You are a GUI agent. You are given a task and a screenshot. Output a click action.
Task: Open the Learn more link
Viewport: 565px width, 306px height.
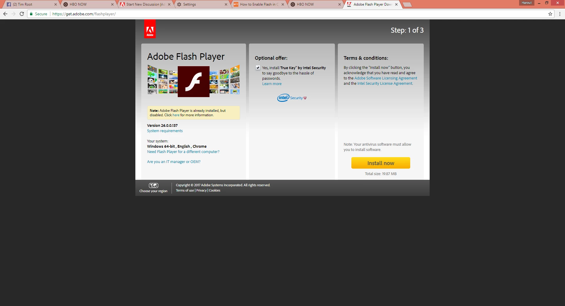[272, 84]
